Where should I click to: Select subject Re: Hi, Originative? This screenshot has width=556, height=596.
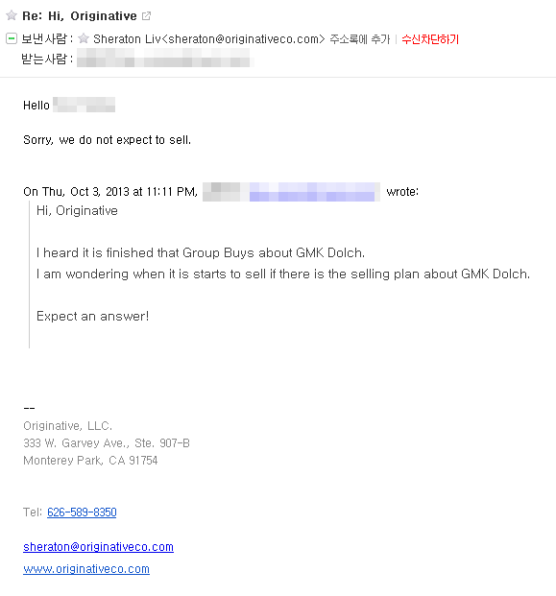[80, 16]
